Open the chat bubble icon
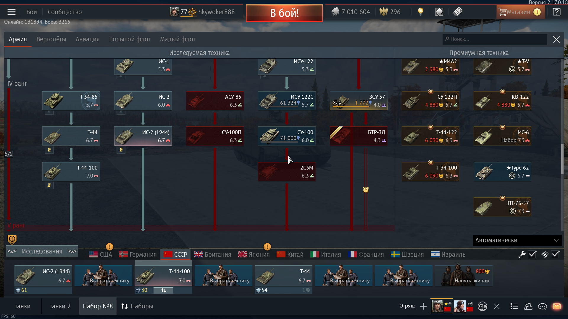The height and width of the screenshot is (319, 568). click(x=542, y=306)
